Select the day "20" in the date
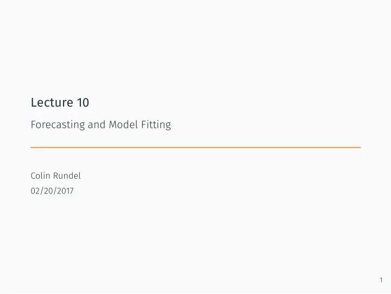 pos(49,191)
